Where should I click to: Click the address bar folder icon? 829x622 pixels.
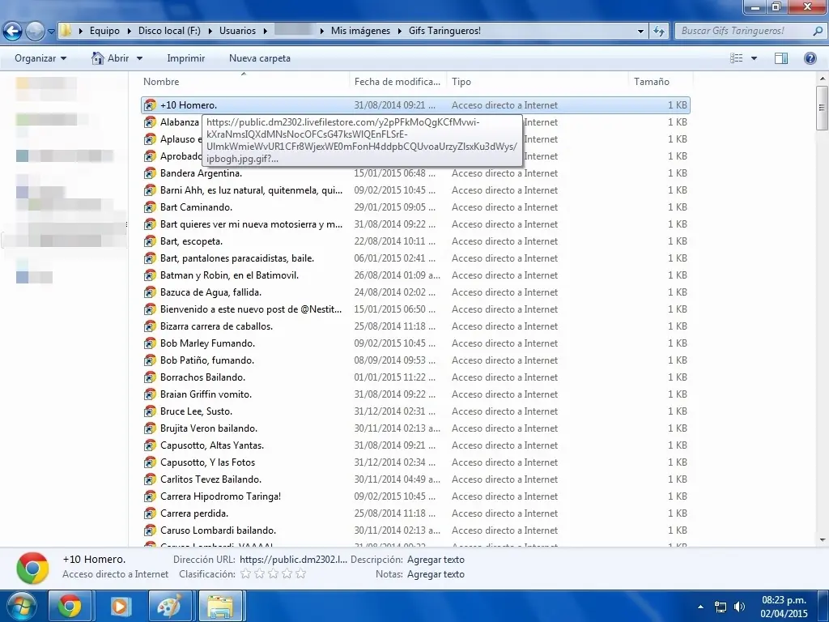pyautogui.click(x=66, y=30)
